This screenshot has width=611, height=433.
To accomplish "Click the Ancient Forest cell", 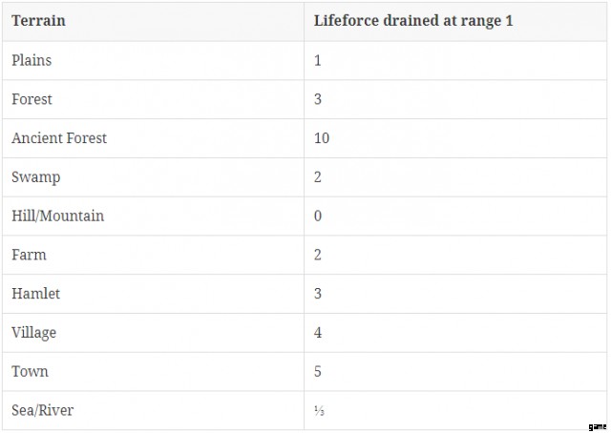I will (59, 138).
